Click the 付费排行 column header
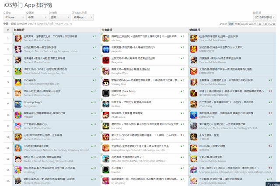Viewport: 280px width, 186px height. click(107, 30)
